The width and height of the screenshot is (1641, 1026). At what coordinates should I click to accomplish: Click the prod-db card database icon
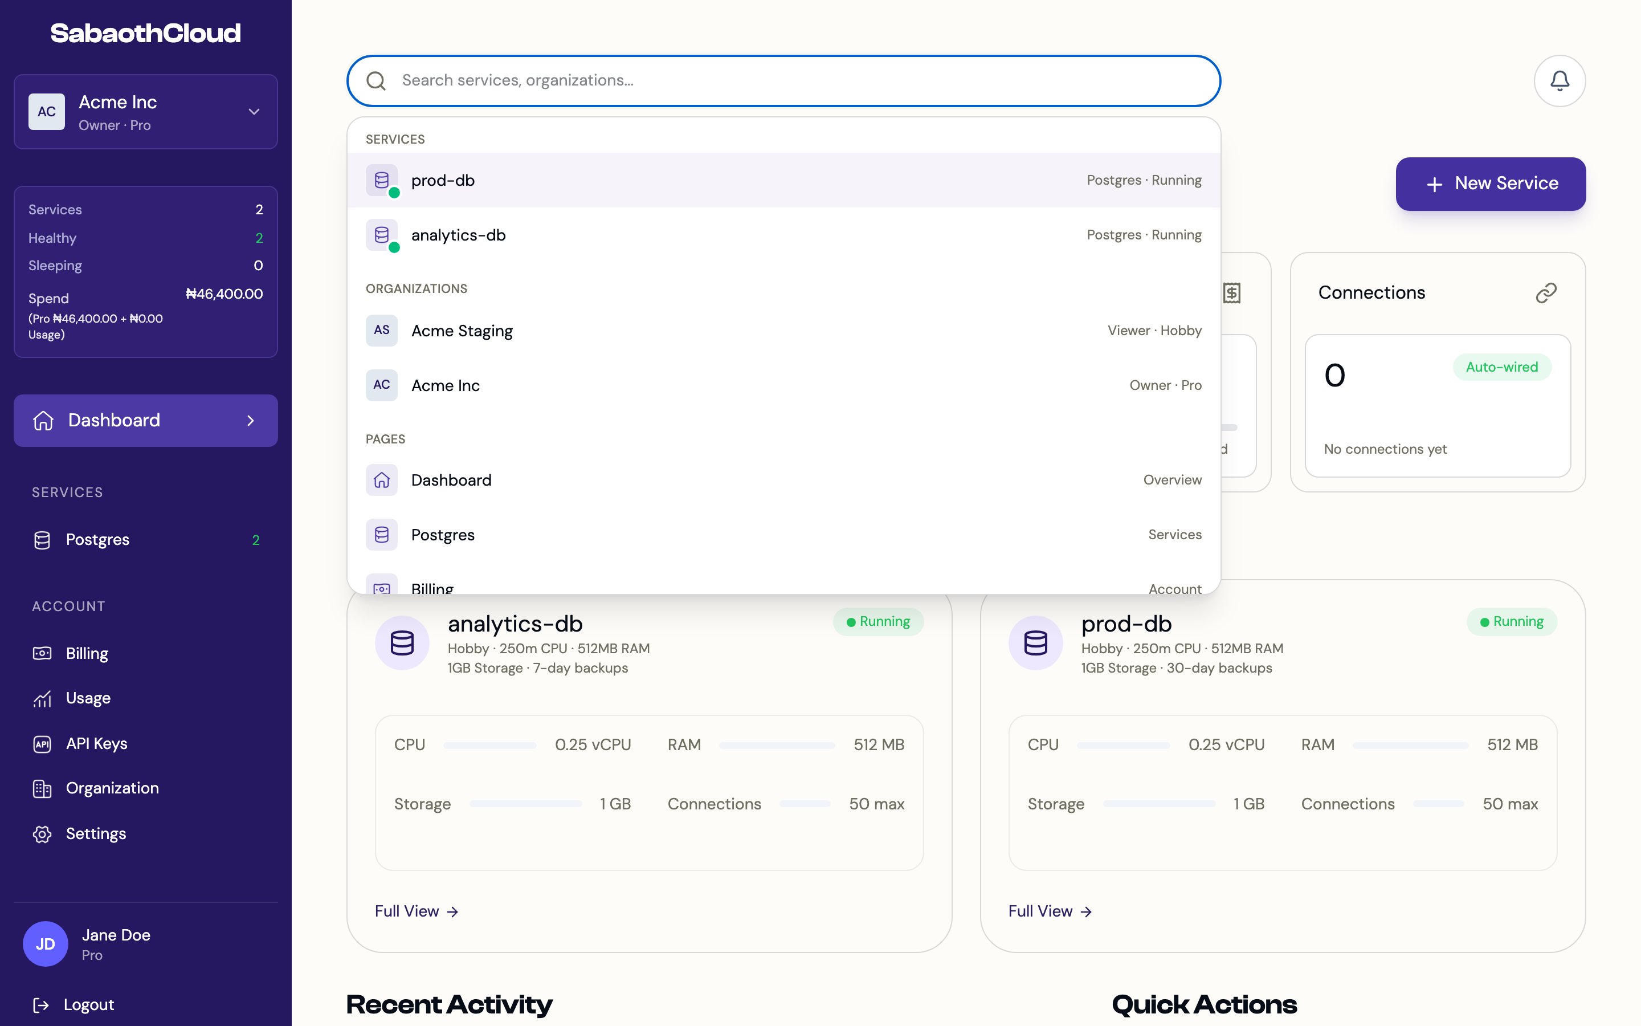[1035, 642]
